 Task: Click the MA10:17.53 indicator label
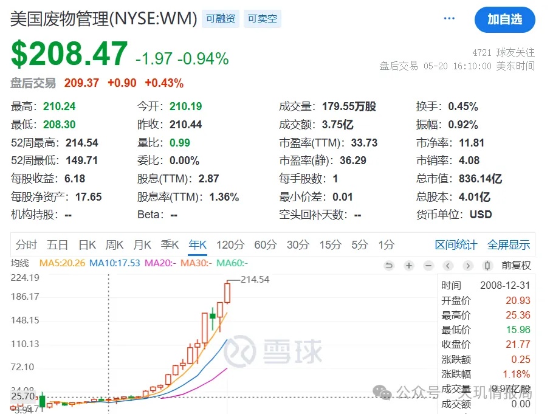[114, 263]
